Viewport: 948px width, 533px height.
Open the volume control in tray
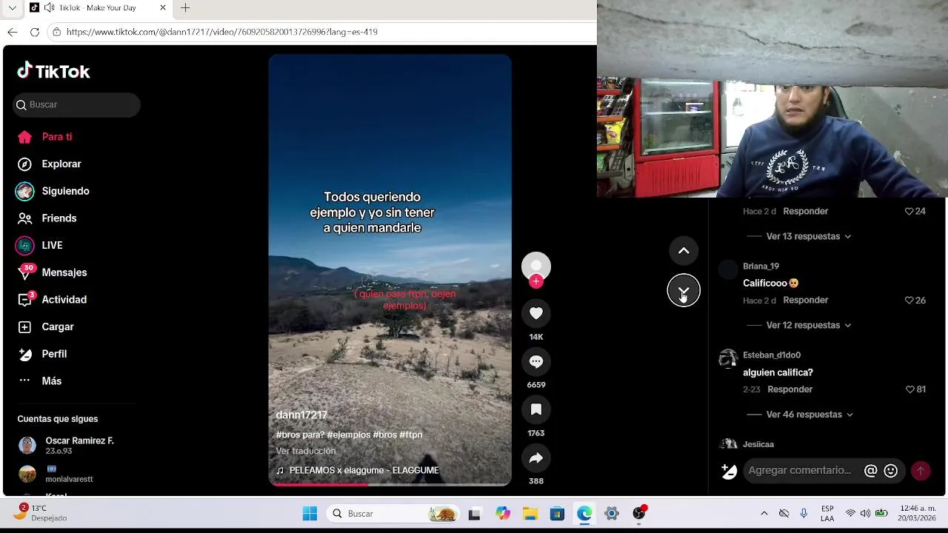point(866,514)
